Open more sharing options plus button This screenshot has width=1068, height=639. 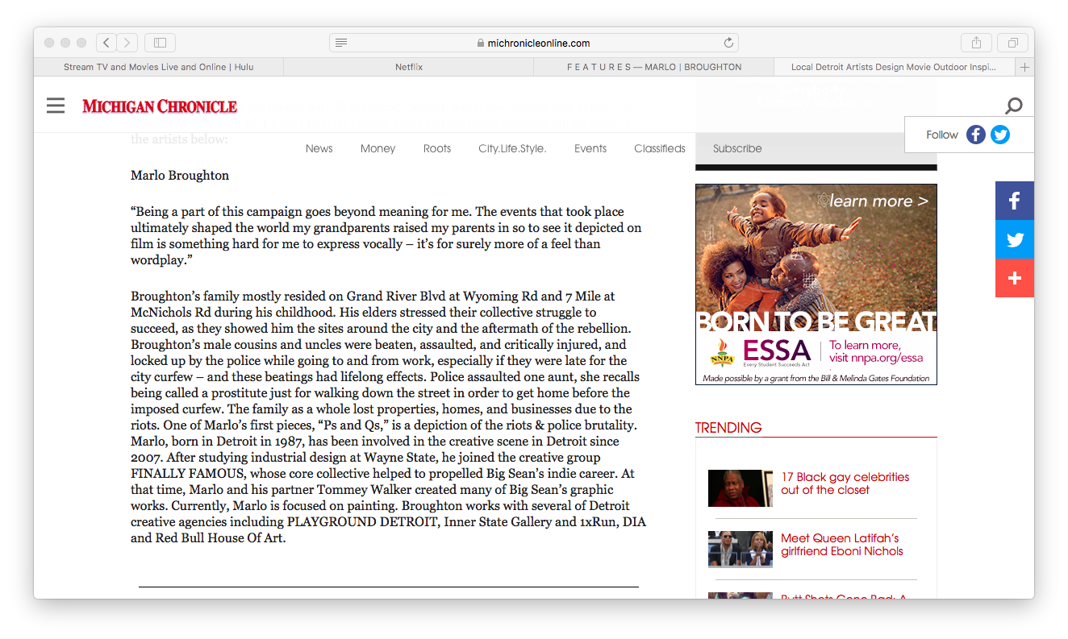pos(1015,278)
